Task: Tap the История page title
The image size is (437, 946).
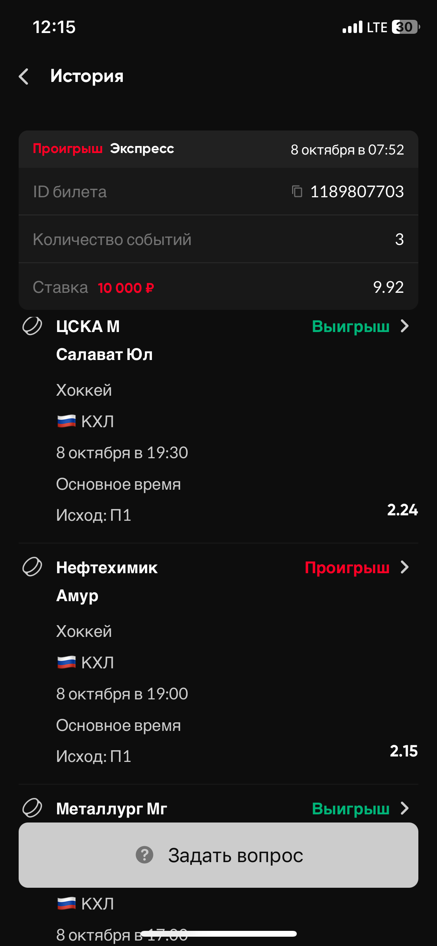Action: [x=87, y=76]
